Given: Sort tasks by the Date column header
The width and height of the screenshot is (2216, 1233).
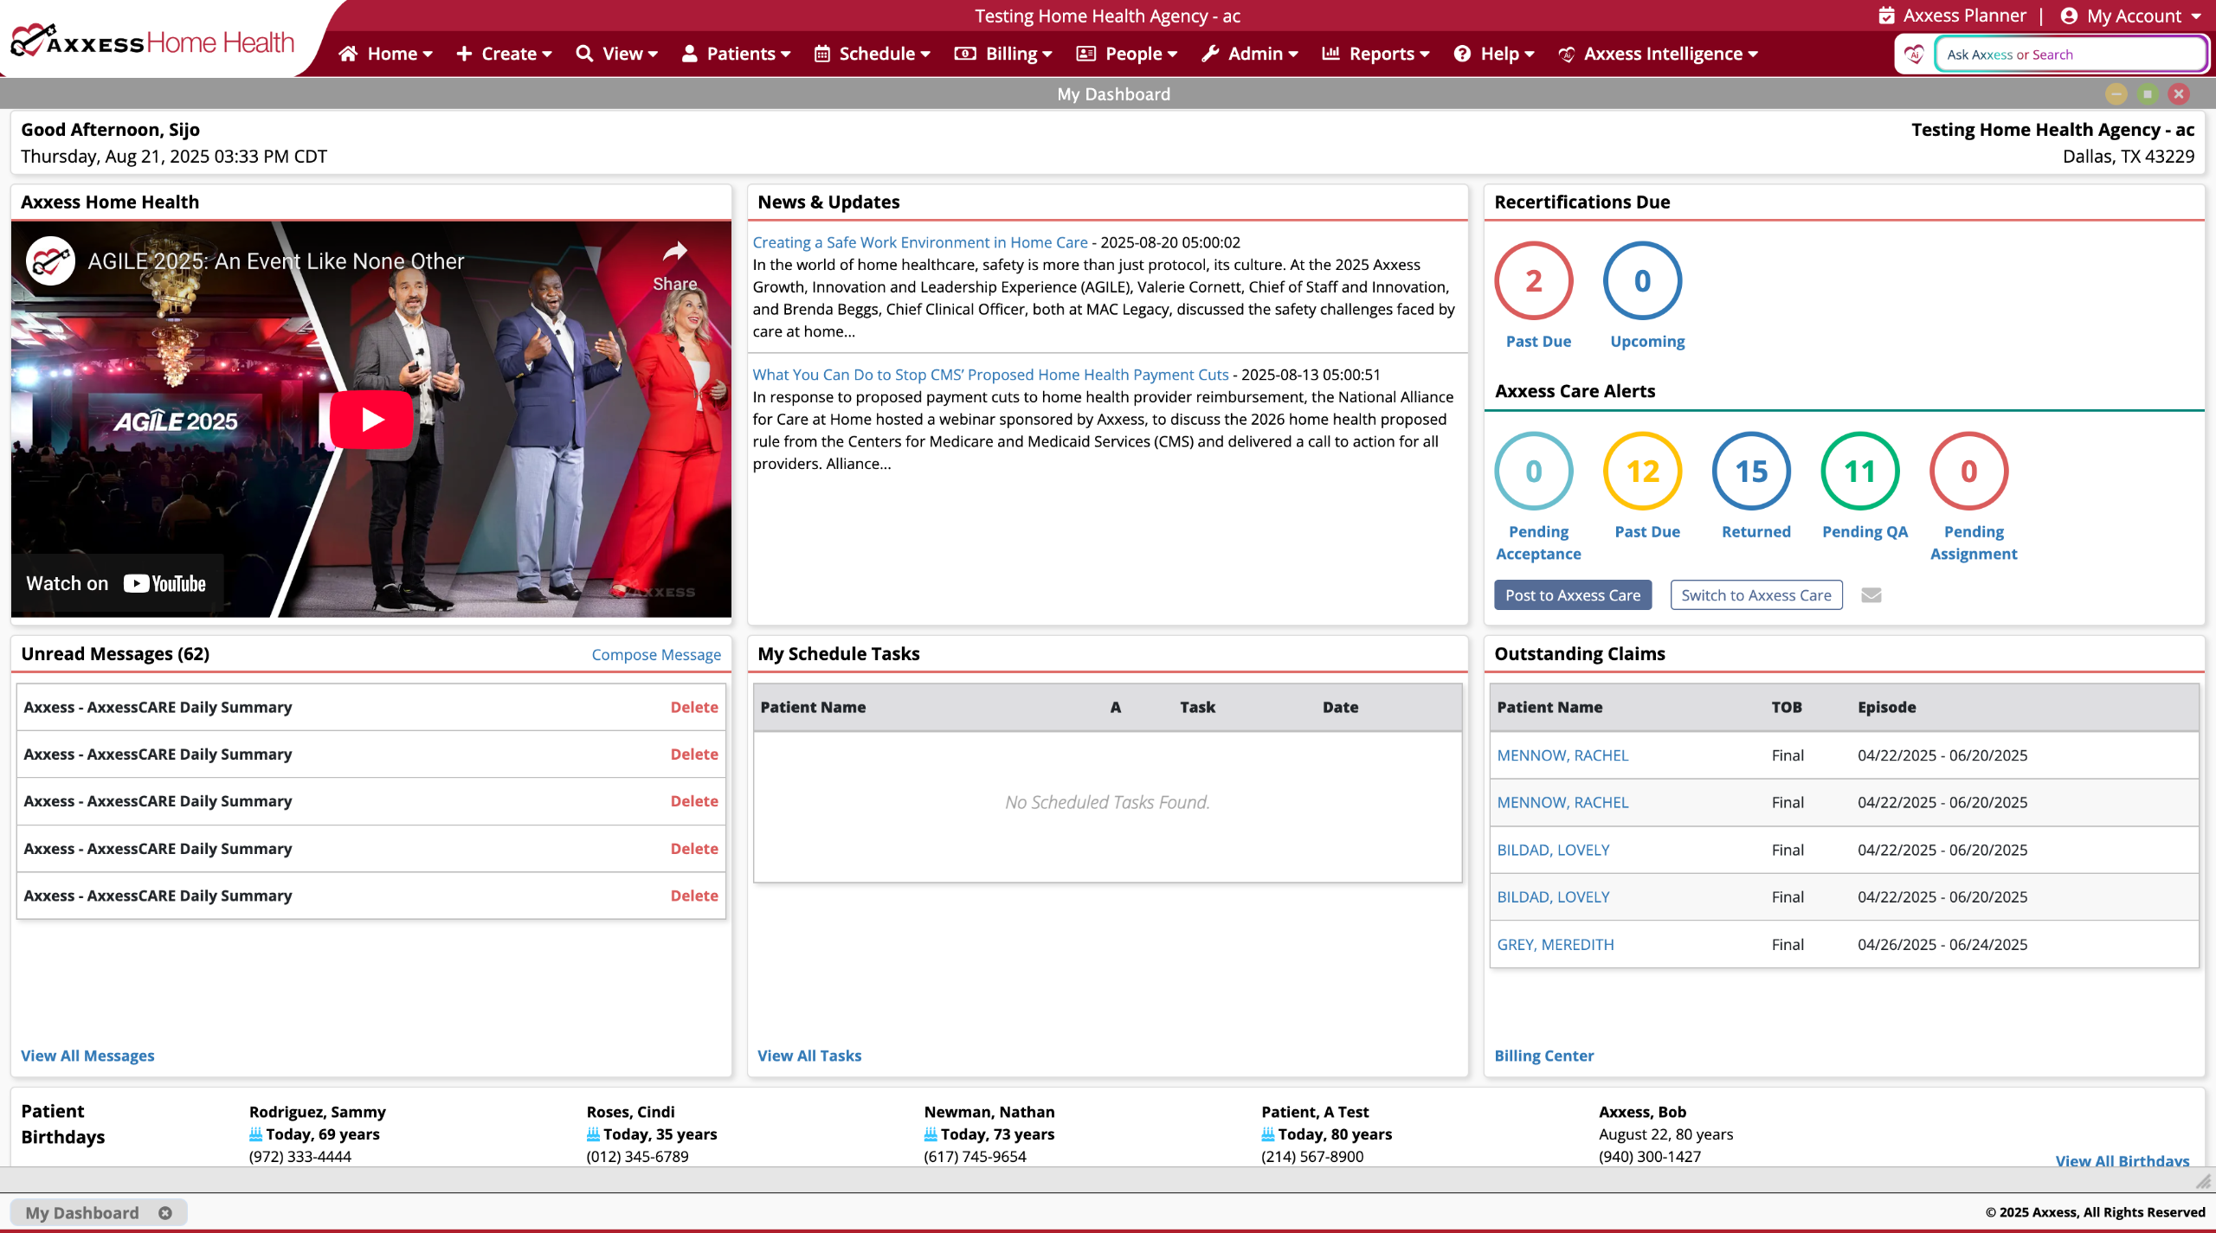Looking at the screenshot, I should 1340,707.
